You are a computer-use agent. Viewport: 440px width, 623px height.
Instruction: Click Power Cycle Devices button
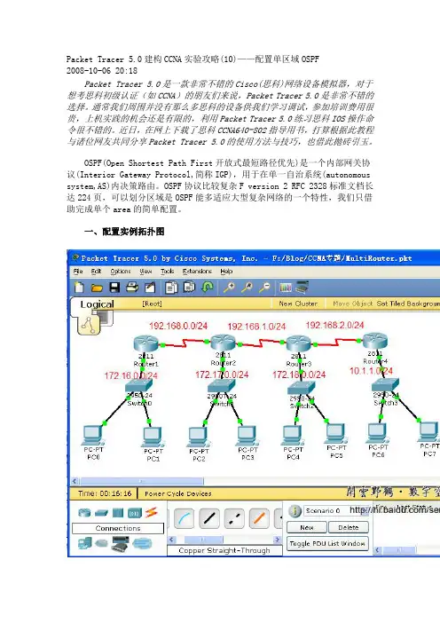click(x=178, y=493)
